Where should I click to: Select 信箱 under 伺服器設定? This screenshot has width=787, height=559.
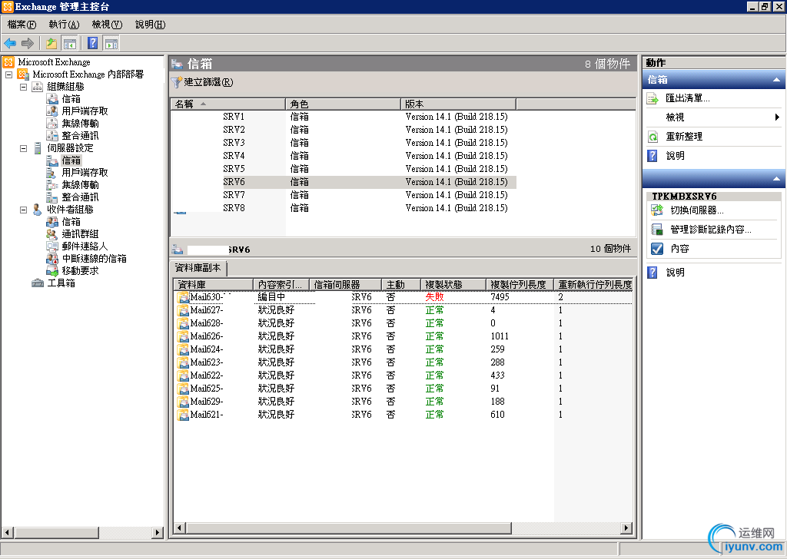tap(71, 160)
